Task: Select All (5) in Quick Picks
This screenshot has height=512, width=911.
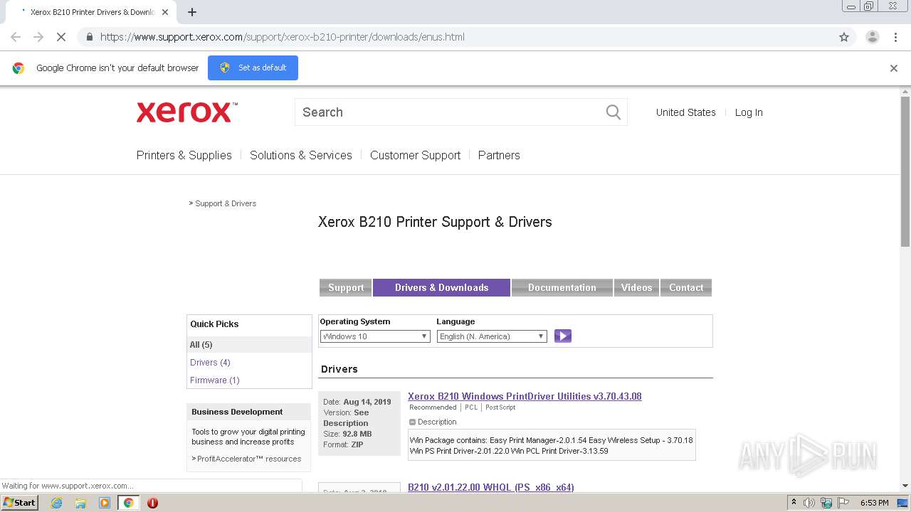Action: pos(249,345)
